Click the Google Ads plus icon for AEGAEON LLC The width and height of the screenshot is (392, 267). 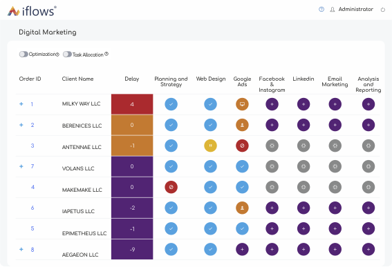(x=242, y=249)
